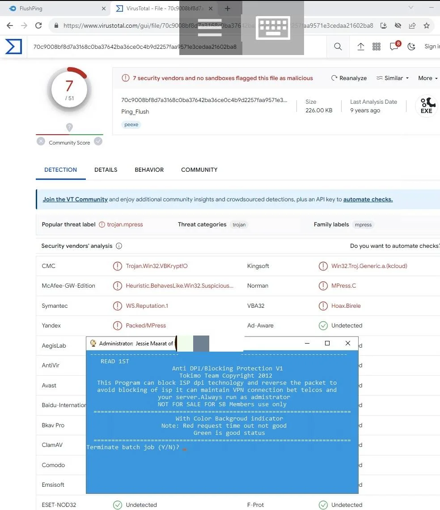440x510 pixels.
Task: Click the 7/51 detection score gauge
Action: point(69,89)
